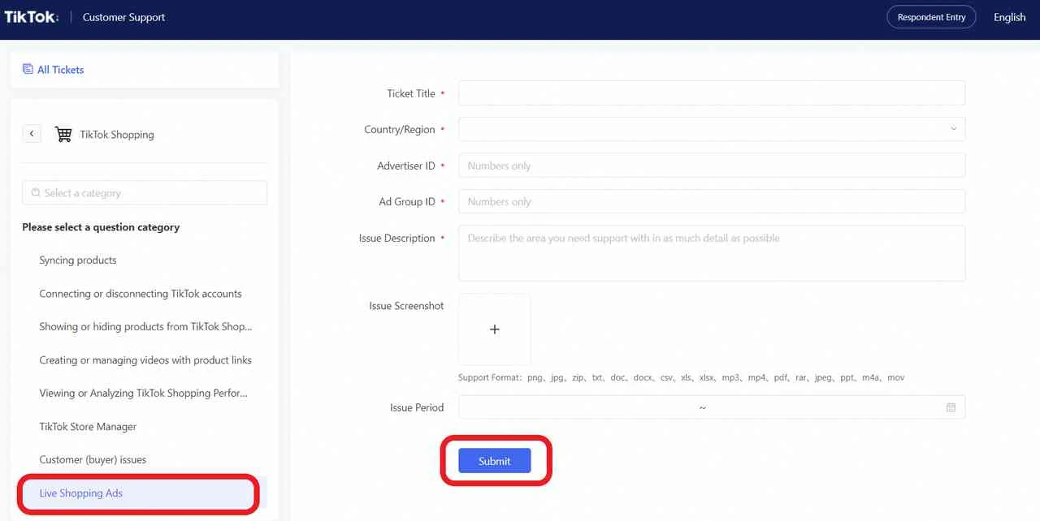Select the Syncing products category
1040x521 pixels.
click(x=78, y=260)
